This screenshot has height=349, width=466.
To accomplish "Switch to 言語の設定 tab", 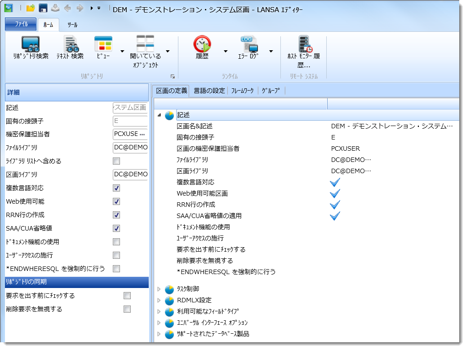I will (209, 91).
